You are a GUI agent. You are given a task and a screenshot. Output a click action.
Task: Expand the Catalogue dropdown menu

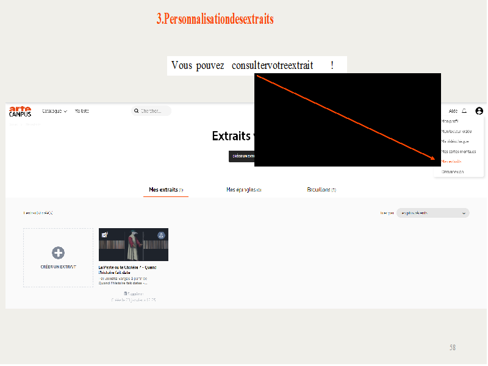point(54,111)
